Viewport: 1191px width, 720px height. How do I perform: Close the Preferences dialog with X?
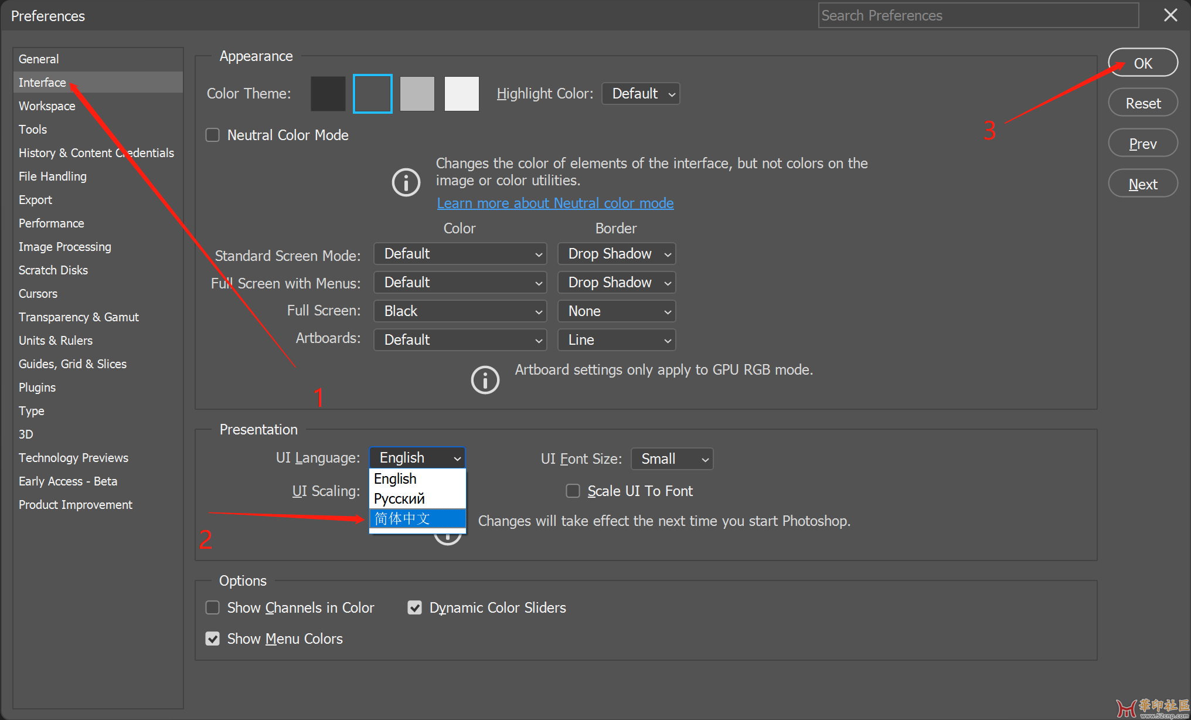(x=1170, y=15)
